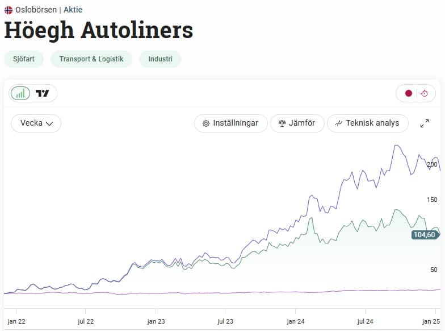Open Inställningar chart settings
The height and width of the screenshot is (331, 445).
(x=230, y=123)
